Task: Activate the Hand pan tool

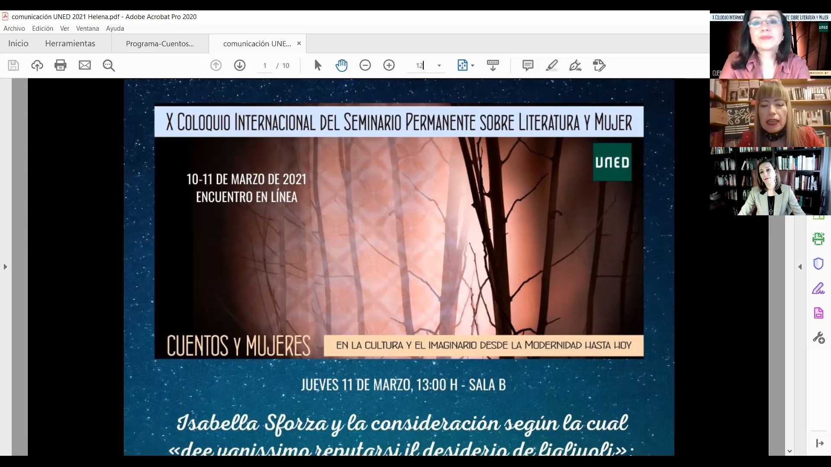Action: click(x=341, y=65)
